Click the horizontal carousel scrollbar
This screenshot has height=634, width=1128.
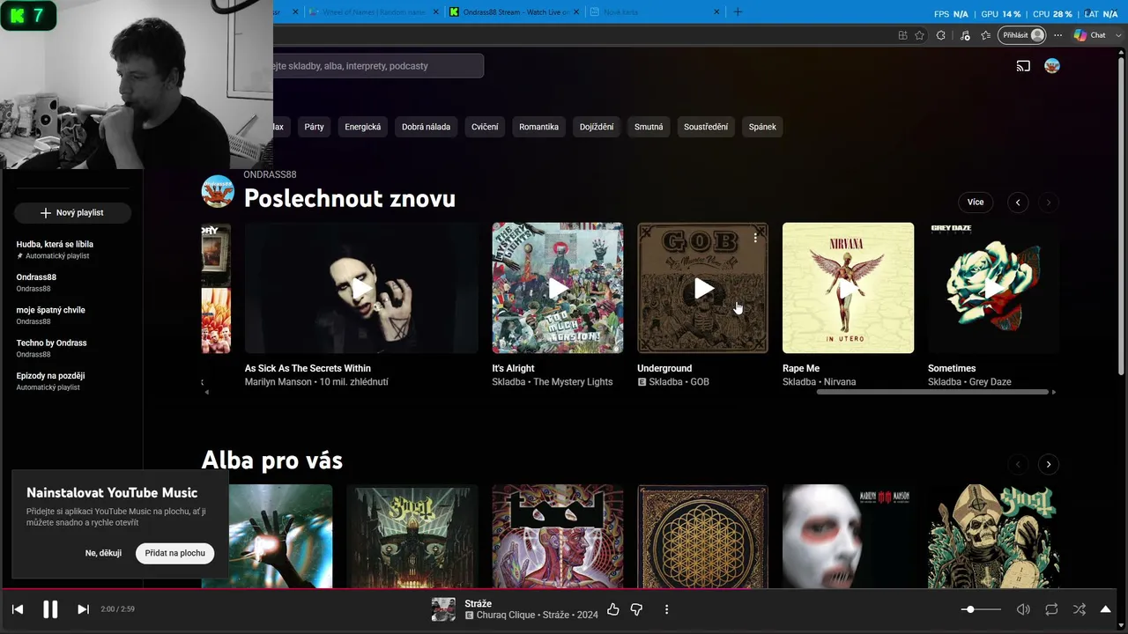tap(932, 392)
